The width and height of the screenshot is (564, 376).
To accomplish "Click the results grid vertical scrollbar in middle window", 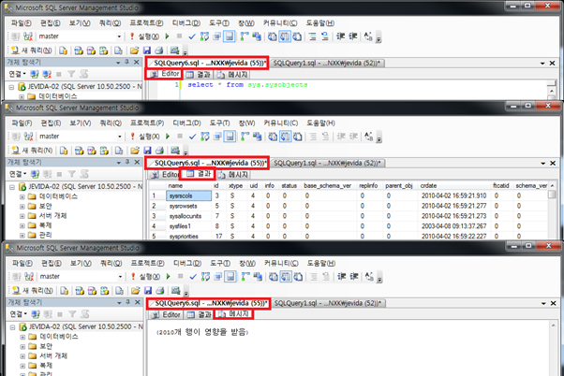I will (x=552, y=210).
